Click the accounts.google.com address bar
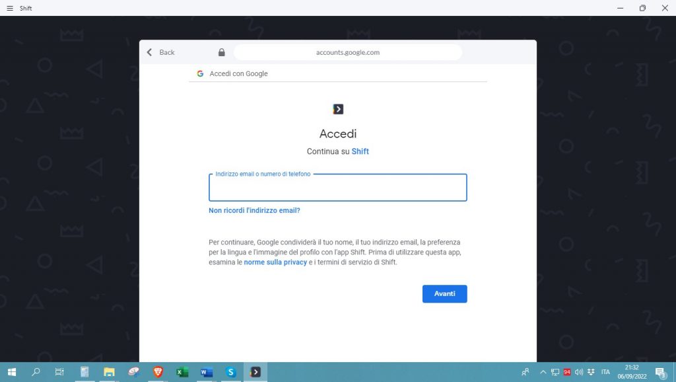Image resolution: width=676 pixels, height=382 pixels. (347, 52)
